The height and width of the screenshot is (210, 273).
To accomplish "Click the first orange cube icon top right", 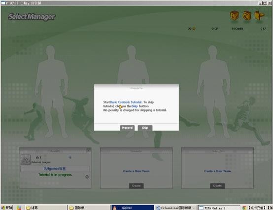I will click(235, 15).
